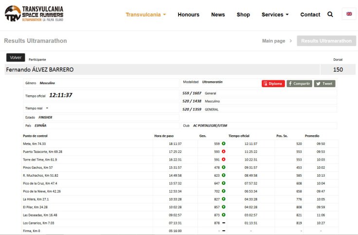
Task: Click red down arrow in Puerto Tazacorte row
Action: 223,152
